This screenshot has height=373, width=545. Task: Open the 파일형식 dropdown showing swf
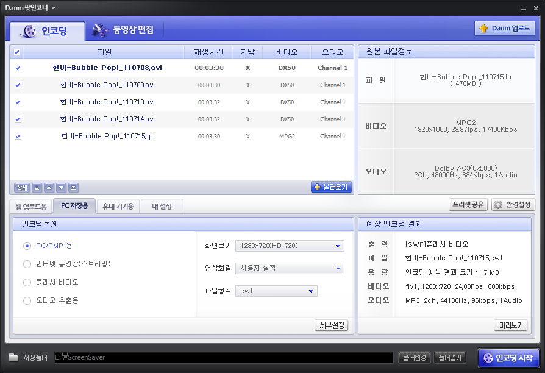coord(276,291)
